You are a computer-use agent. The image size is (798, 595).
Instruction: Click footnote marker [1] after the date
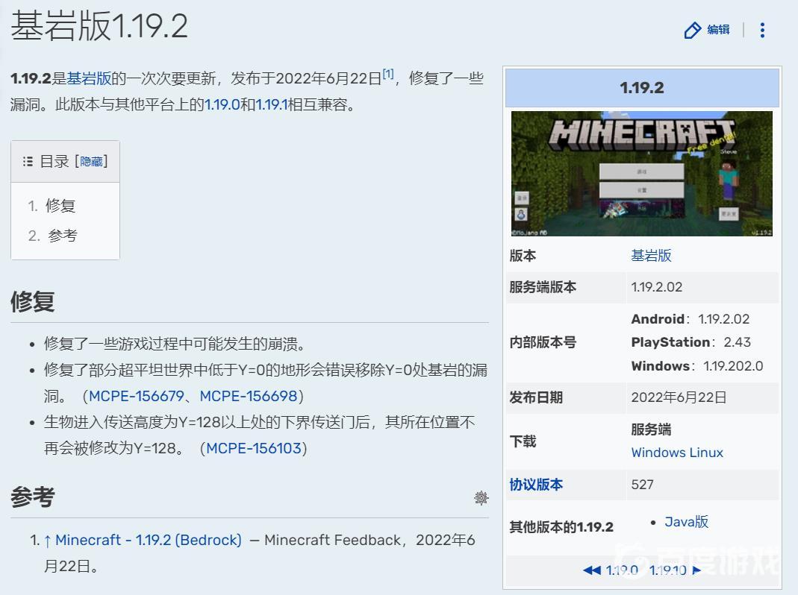pyautogui.click(x=388, y=74)
